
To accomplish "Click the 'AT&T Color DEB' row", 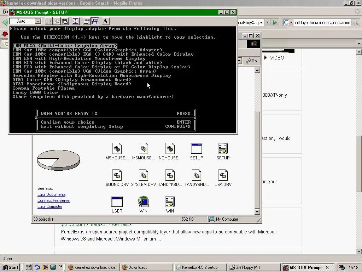I will (x=72, y=80).
